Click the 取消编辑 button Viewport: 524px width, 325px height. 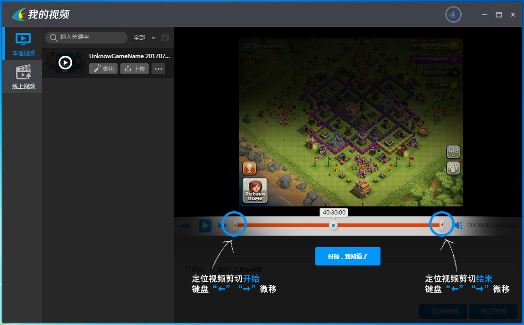coord(443,311)
